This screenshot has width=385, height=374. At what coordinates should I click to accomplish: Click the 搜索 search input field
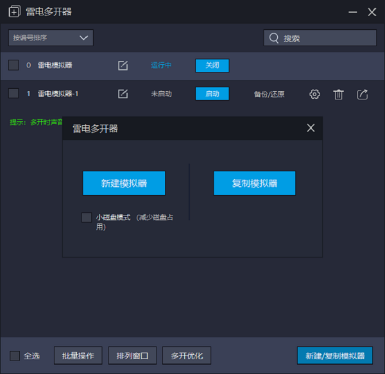[320, 38]
